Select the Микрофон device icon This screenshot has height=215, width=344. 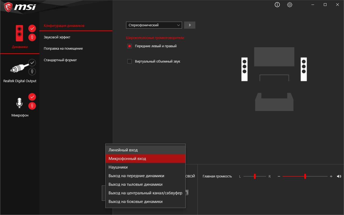(x=19, y=103)
